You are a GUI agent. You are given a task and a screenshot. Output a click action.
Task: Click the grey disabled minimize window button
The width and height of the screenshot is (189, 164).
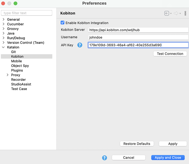click(x=9, y=3)
